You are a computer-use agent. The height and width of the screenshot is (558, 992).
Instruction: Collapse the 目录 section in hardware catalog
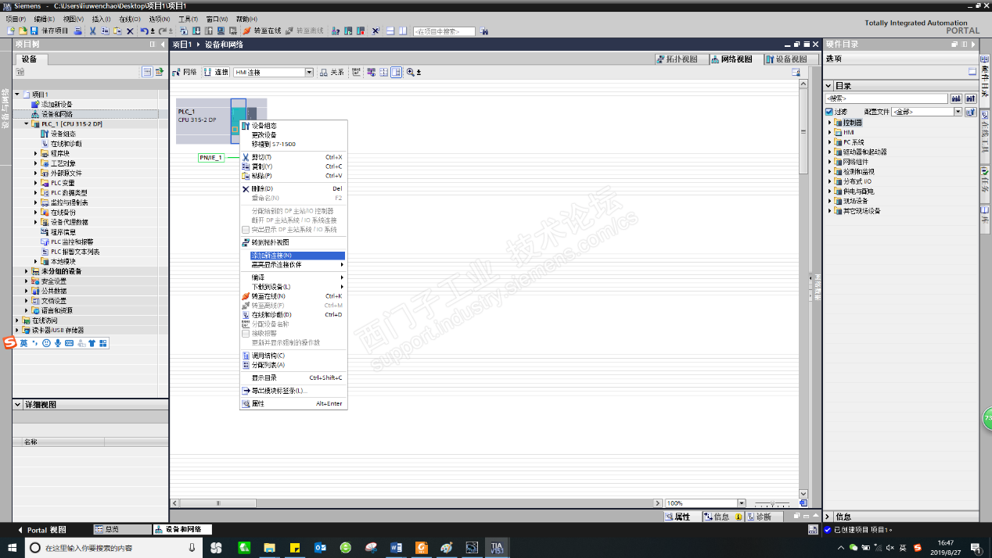(828, 86)
